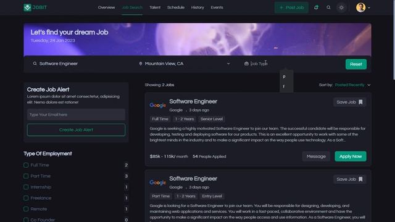Check the Freelance employment filter
This screenshot has height=222, width=395.
[x=26, y=198]
